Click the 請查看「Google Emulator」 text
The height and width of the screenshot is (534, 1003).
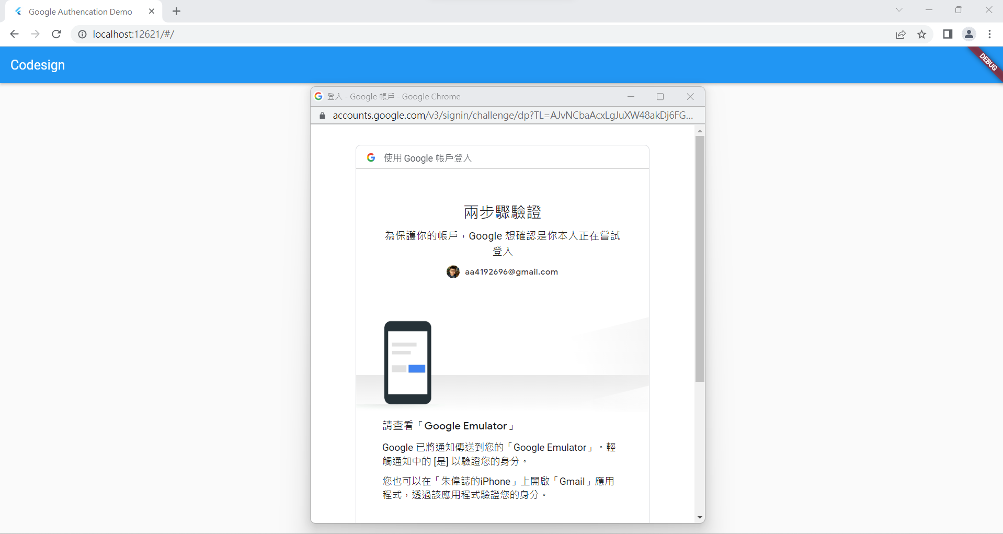pos(449,426)
